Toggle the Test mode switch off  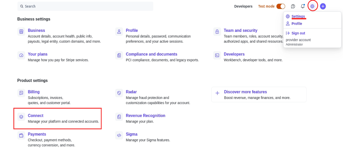pyautogui.click(x=280, y=6)
